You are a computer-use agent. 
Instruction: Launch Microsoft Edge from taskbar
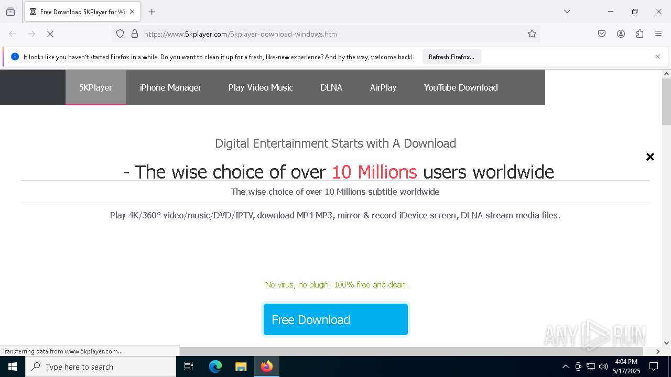(x=215, y=367)
